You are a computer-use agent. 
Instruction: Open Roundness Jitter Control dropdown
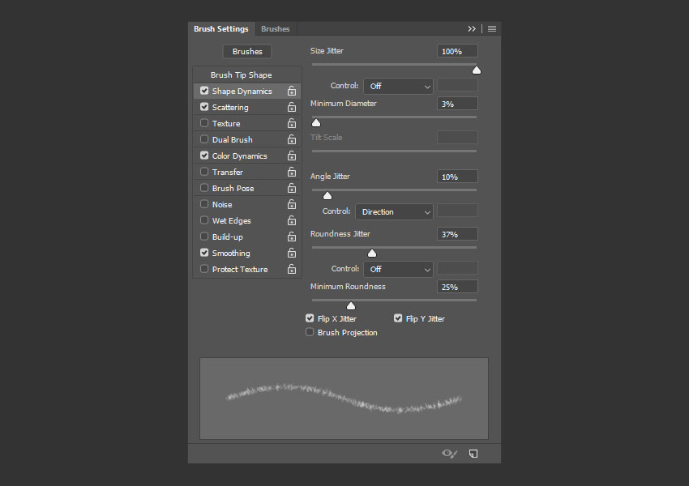point(398,270)
